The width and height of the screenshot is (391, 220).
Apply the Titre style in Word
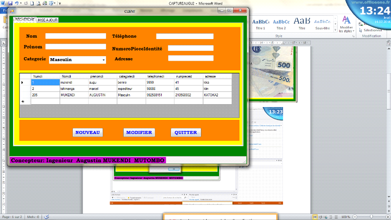tap(302, 24)
